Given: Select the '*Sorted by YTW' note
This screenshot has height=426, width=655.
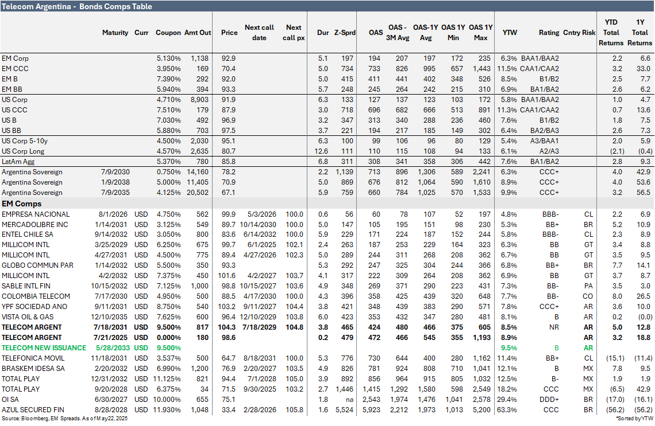Looking at the screenshot, I should point(634,418).
